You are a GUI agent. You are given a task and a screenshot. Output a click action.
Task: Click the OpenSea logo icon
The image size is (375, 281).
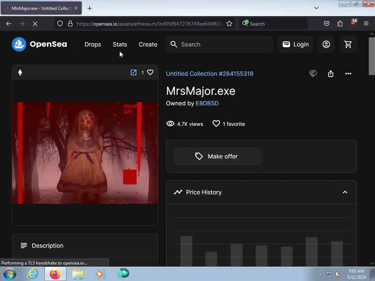click(x=19, y=44)
